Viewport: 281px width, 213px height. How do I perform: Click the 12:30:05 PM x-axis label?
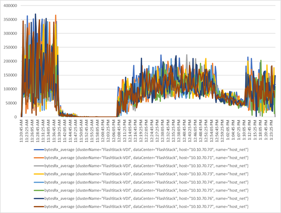pyautogui.click(x=163, y=131)
